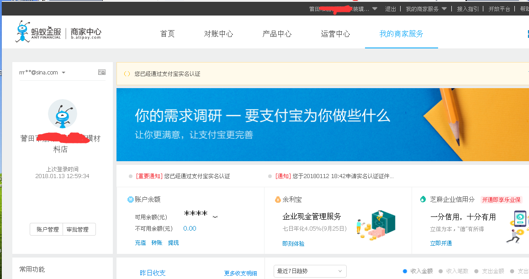This screenshot has width=529, height=279.
Task: Click the 芝麻企业信用分 droplet icon
Action: (423, 200)
